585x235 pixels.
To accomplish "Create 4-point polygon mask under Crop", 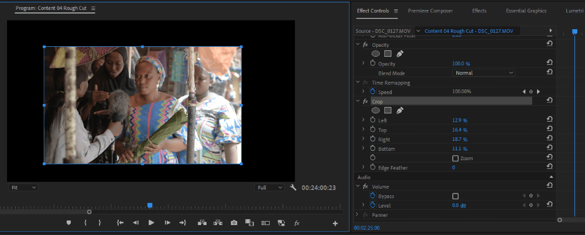I will tap(388, 110).
